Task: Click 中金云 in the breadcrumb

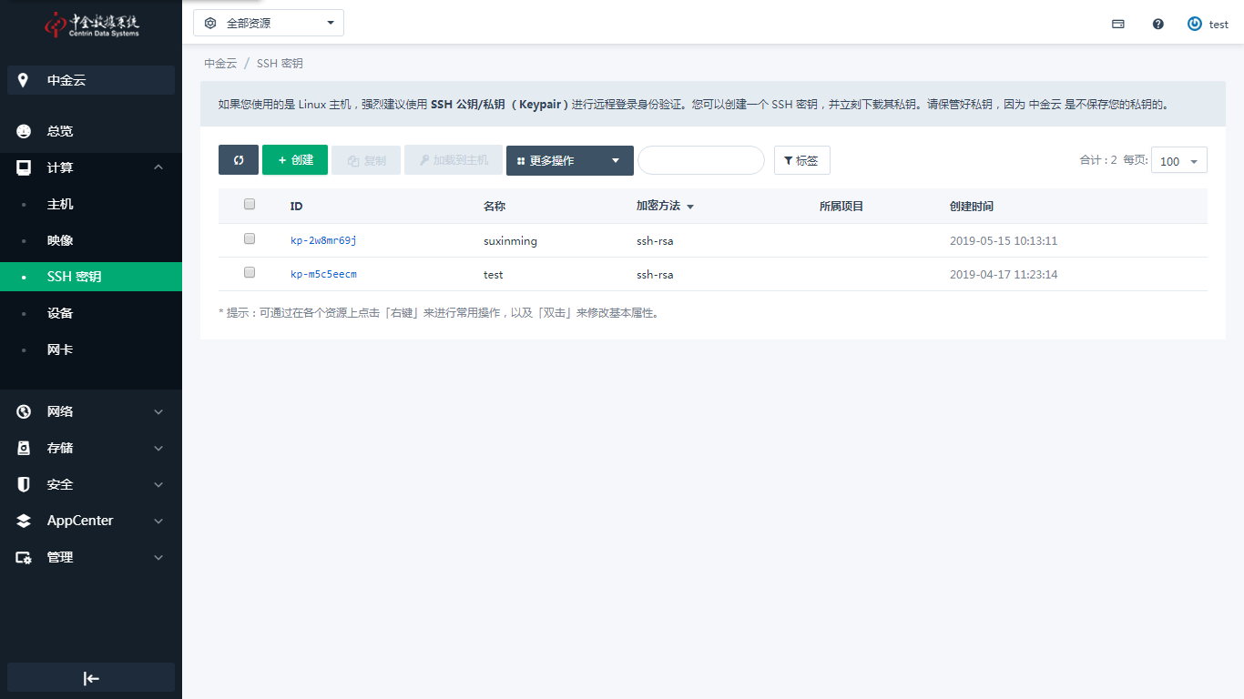Action: 220,64
